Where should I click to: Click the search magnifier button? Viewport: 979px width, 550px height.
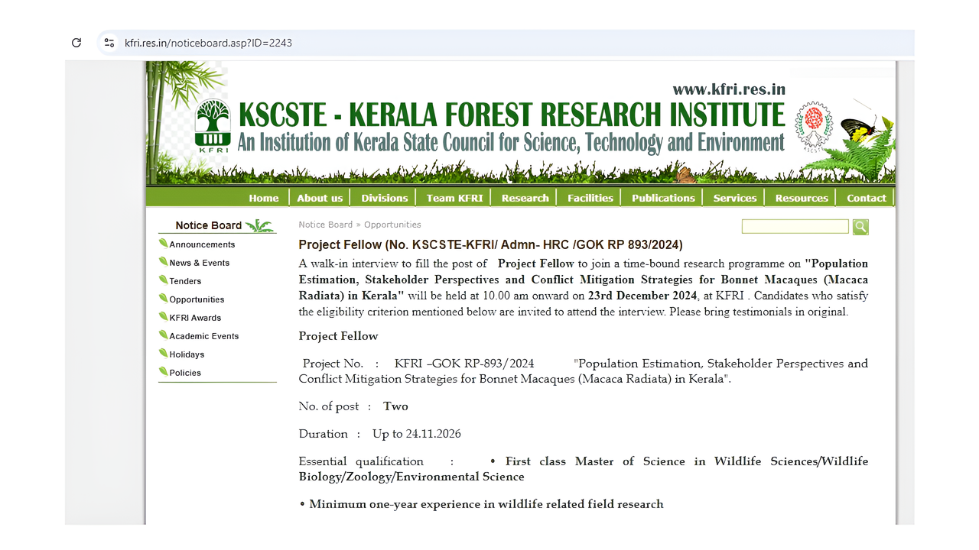pos(860,226)
